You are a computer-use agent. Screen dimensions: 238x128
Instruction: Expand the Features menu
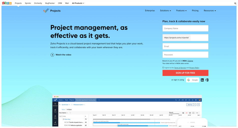[x=181, y=11]
